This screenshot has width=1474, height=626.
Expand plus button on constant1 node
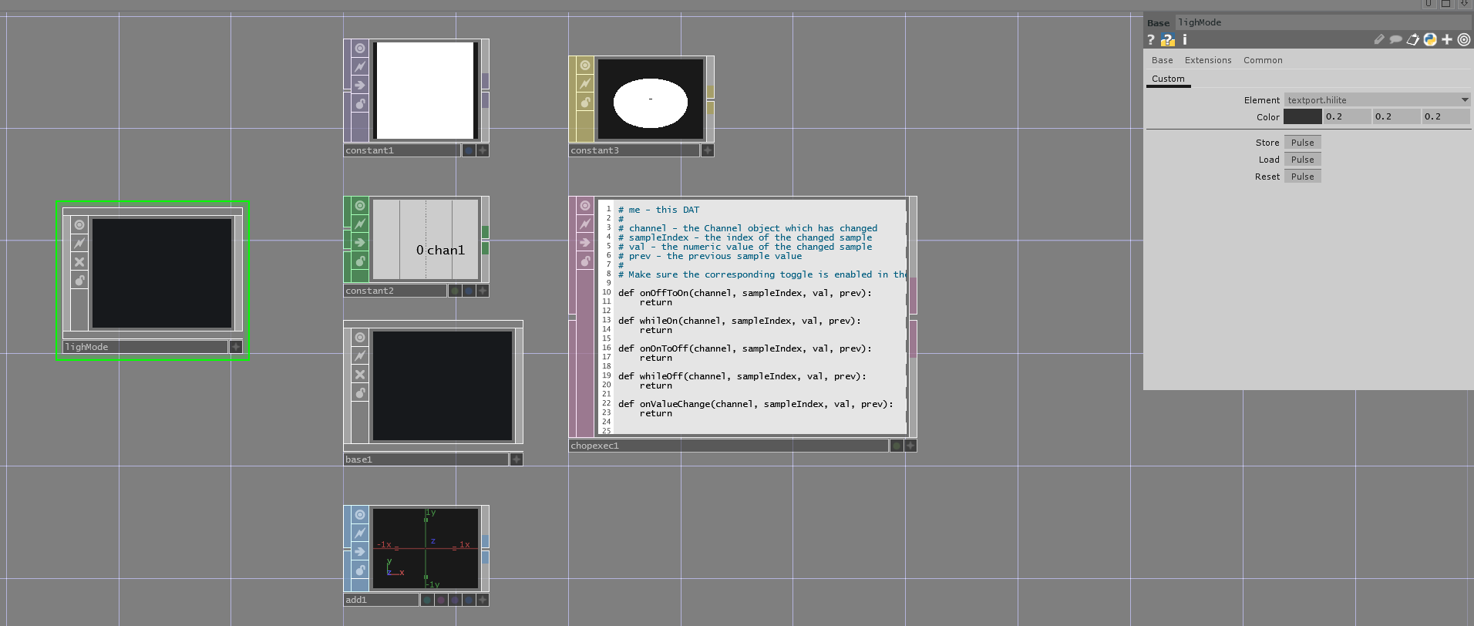[483, 150]
